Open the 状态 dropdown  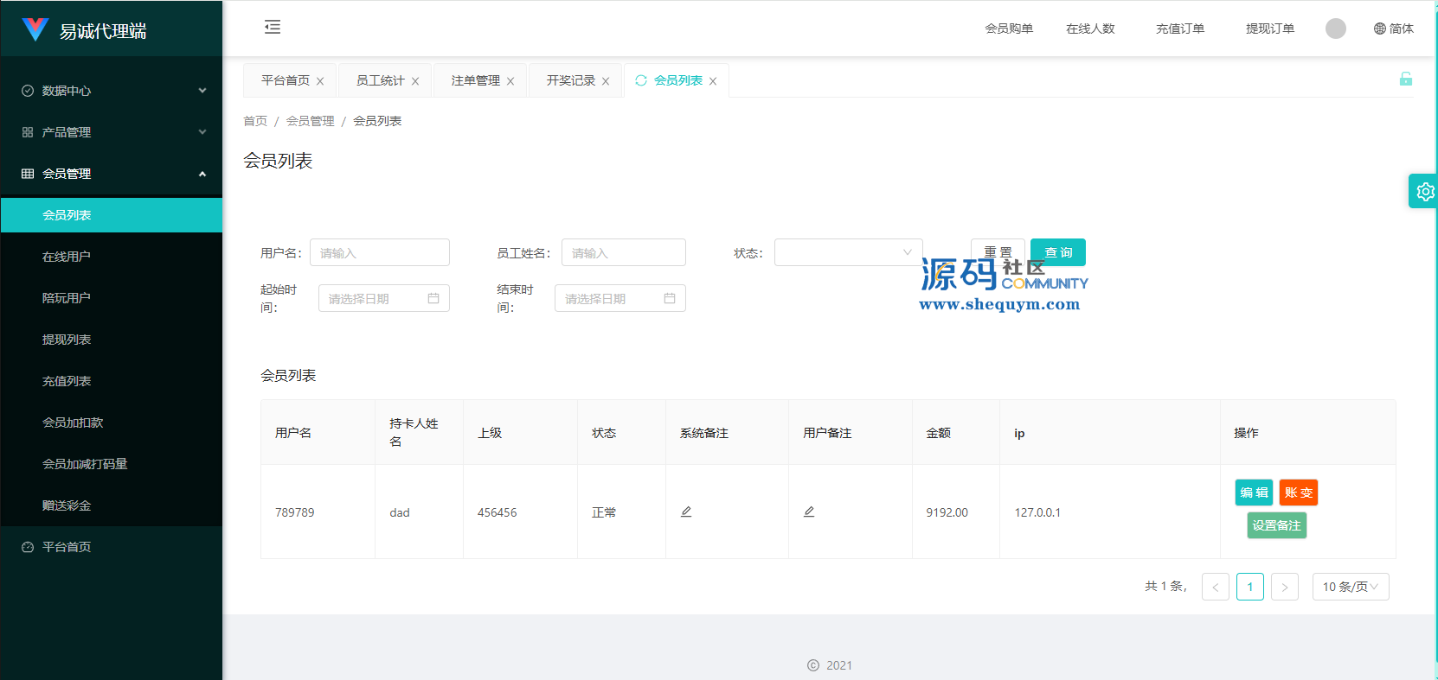[848, 253]
